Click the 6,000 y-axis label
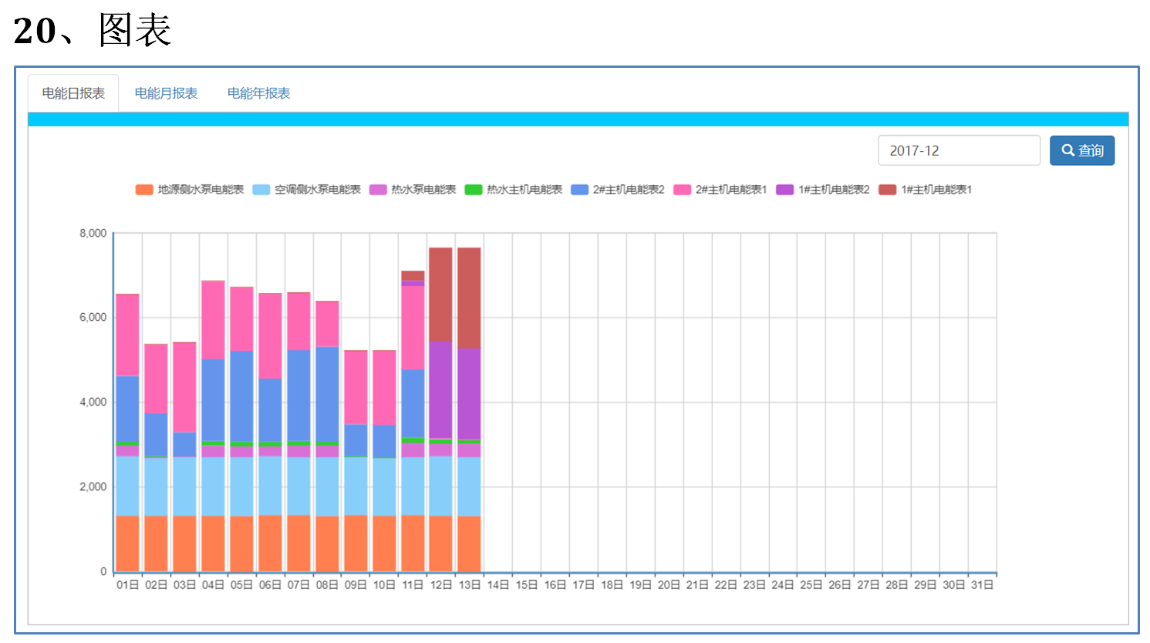 click(x=93, y=318)
